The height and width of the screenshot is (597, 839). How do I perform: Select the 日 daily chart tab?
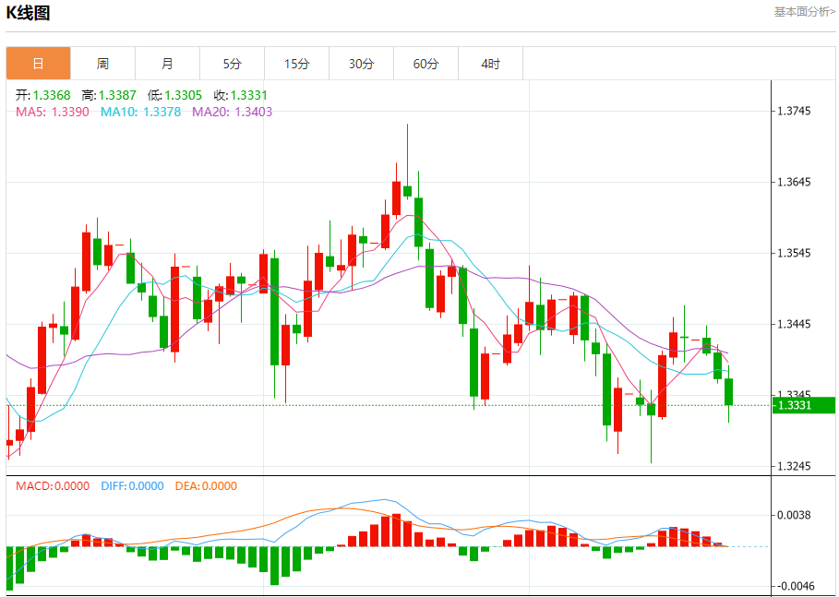38,64
